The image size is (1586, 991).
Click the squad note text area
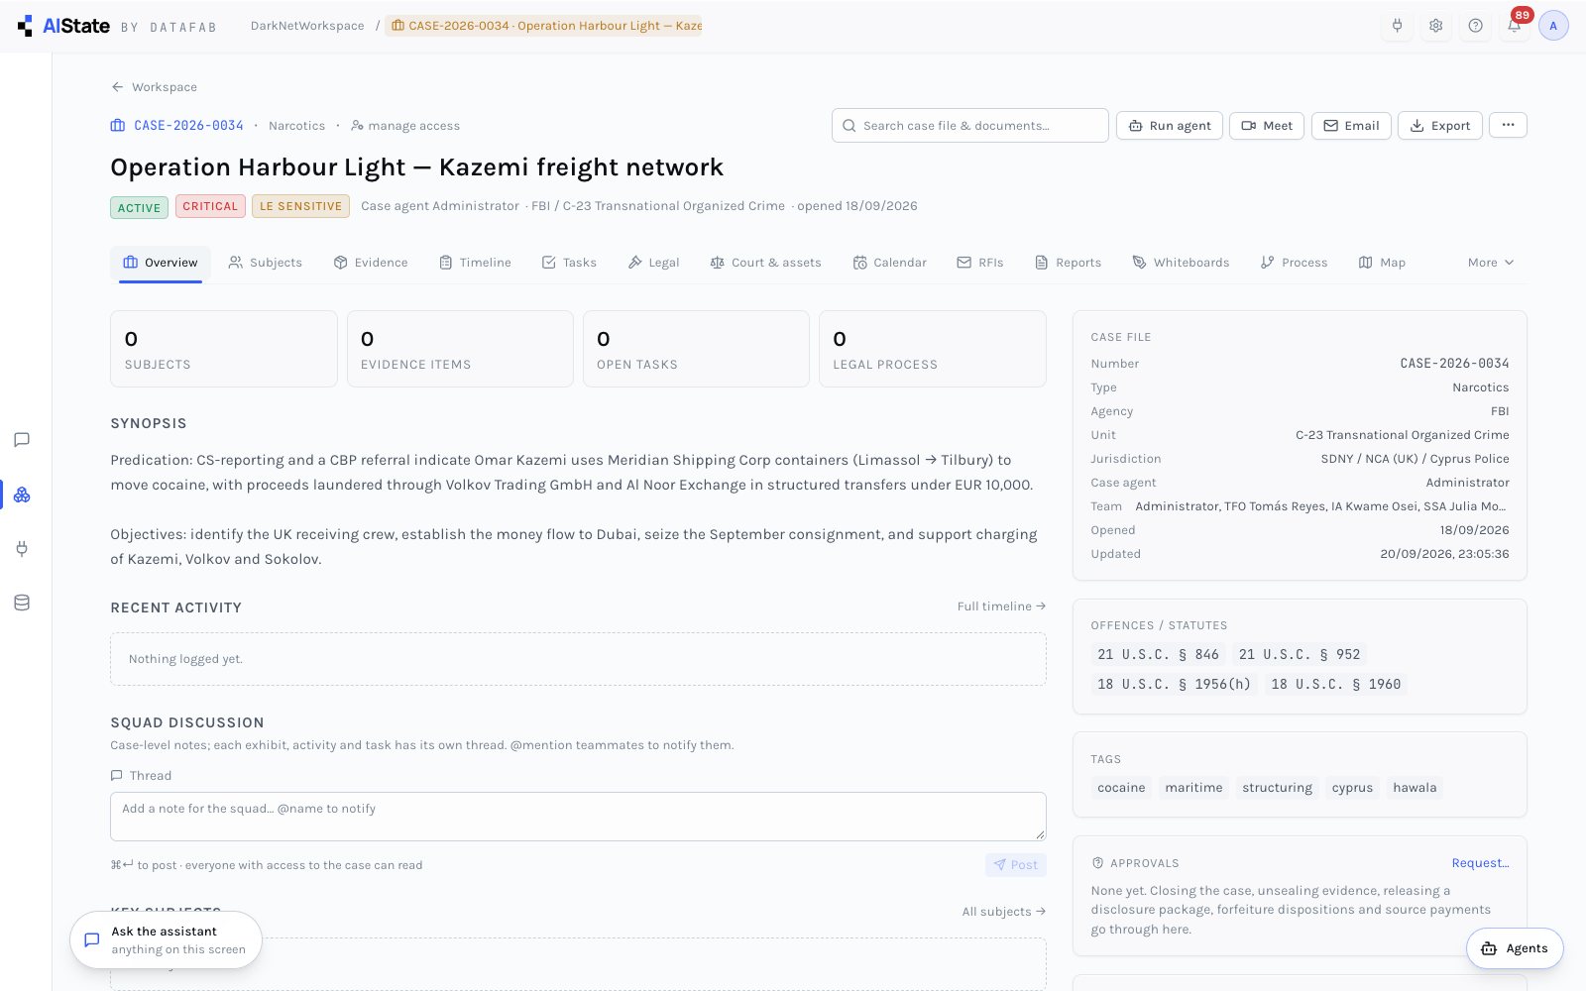(x=578, y=817)
